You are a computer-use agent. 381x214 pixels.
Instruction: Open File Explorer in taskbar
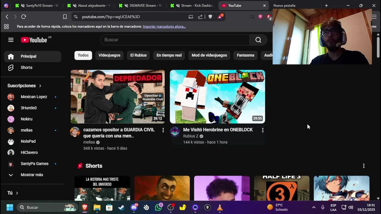97,207
